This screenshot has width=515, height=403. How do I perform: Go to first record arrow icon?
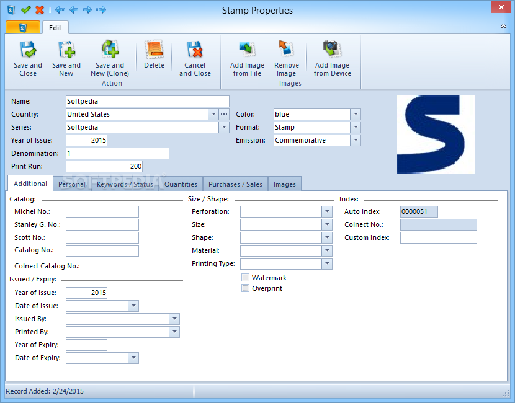[x=60, y=10]
